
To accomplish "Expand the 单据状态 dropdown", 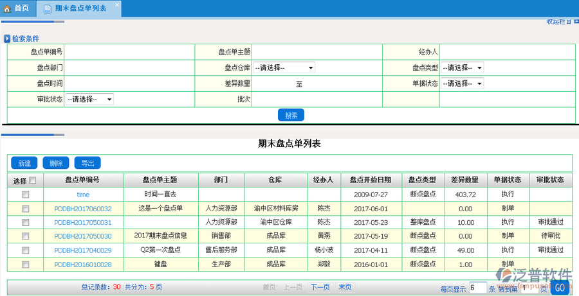I will point(462,83).
